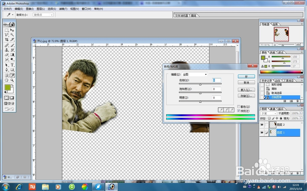The height and width of the screenshot is (191, 307).
Task: Expand the History panel flyout menu
Action: [x=302, y=80]
